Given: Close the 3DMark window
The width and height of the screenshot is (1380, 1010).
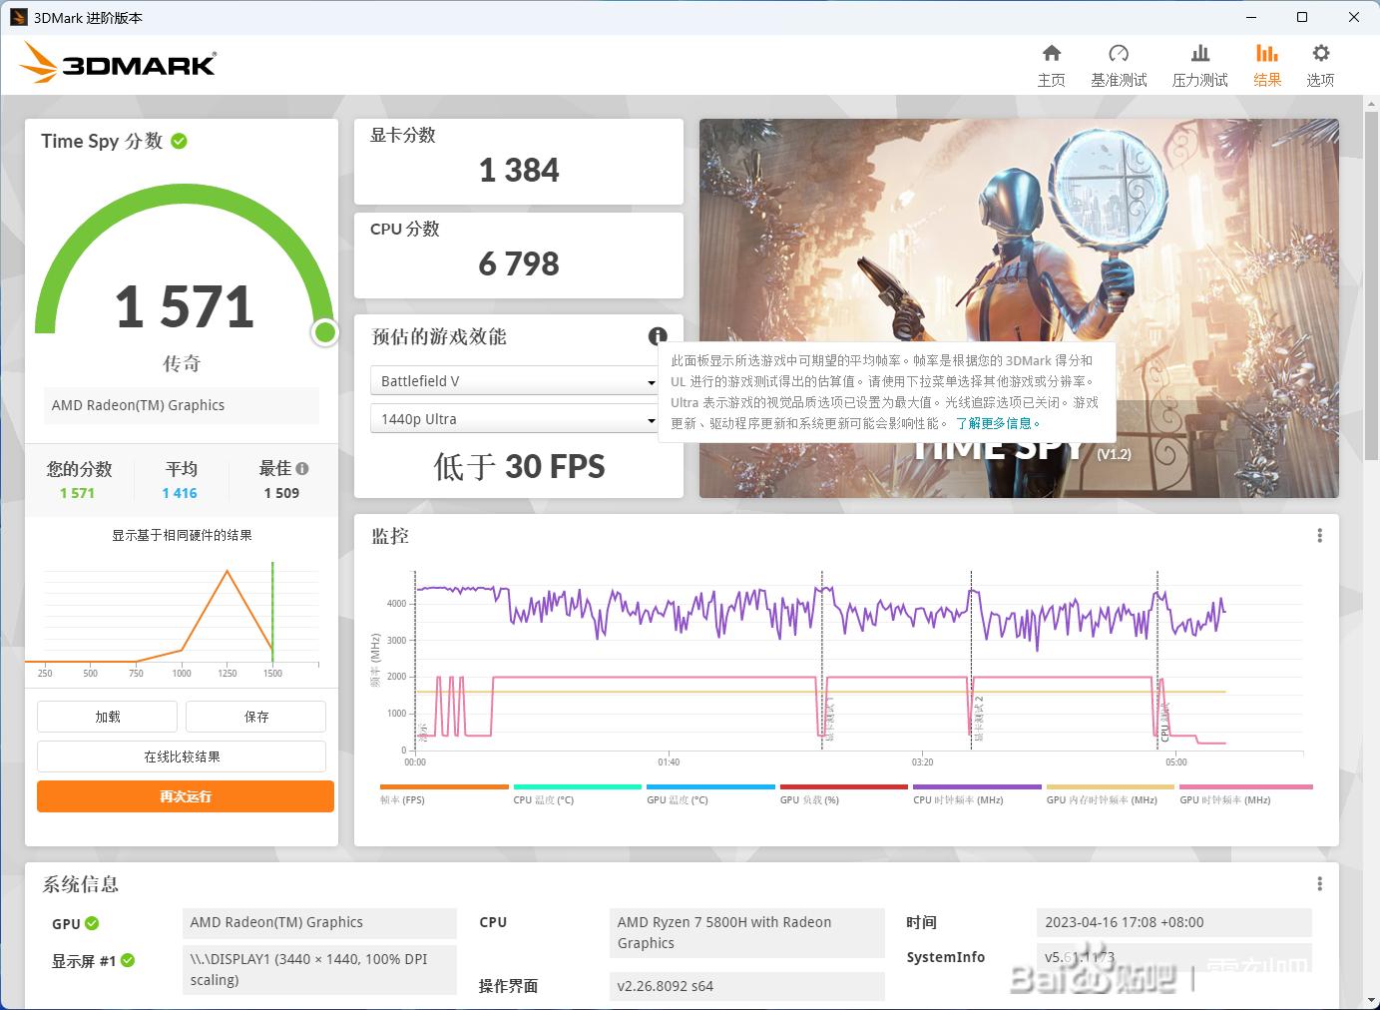Looking at the screenshot, I should point(1353,17).
